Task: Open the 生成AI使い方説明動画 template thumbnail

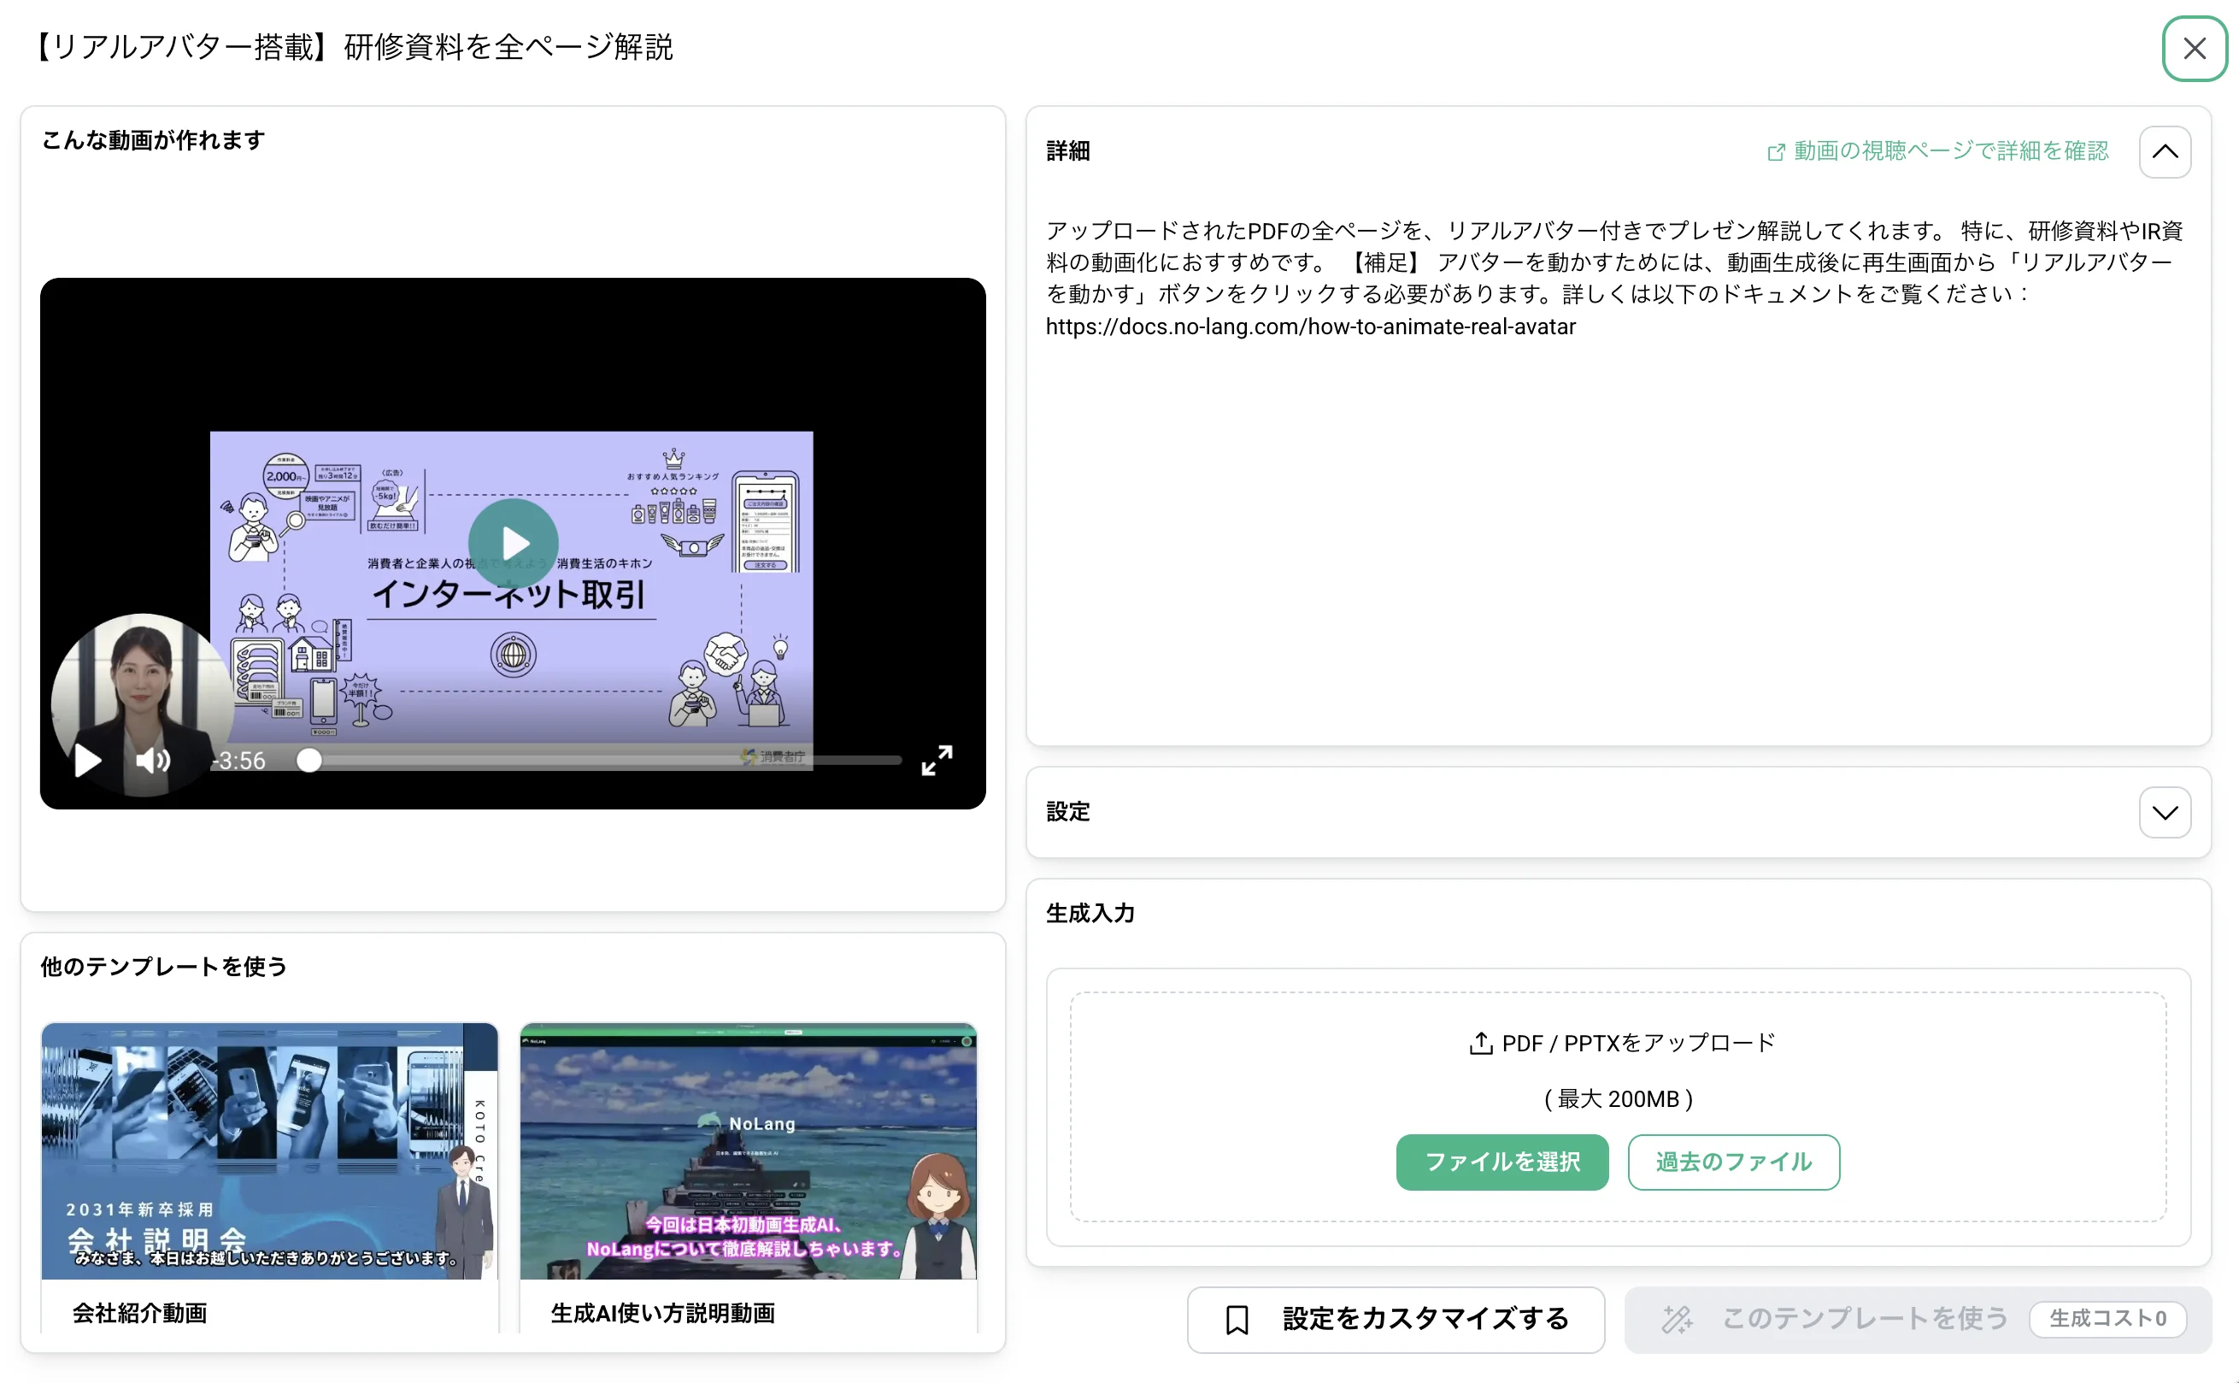Action: (748, 1151)
